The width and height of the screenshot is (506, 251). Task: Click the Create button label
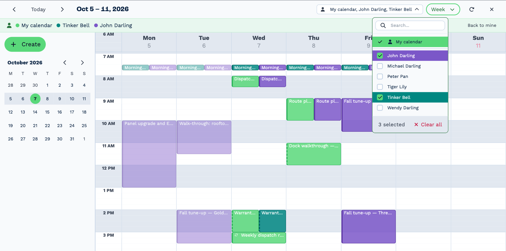31,44
